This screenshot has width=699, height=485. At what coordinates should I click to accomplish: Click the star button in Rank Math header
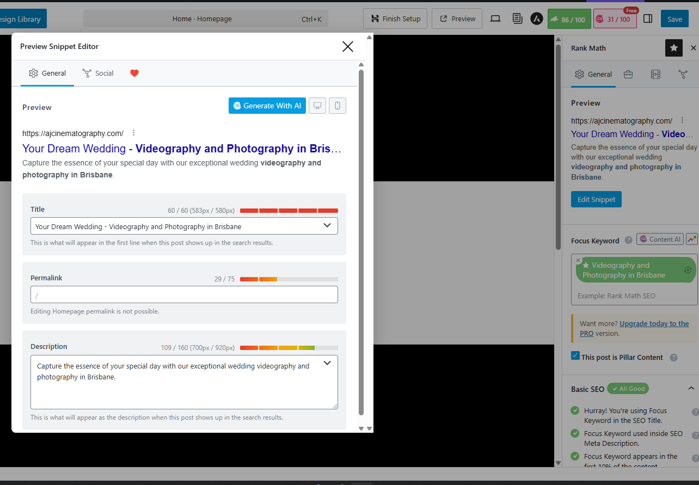pos(673,48)
